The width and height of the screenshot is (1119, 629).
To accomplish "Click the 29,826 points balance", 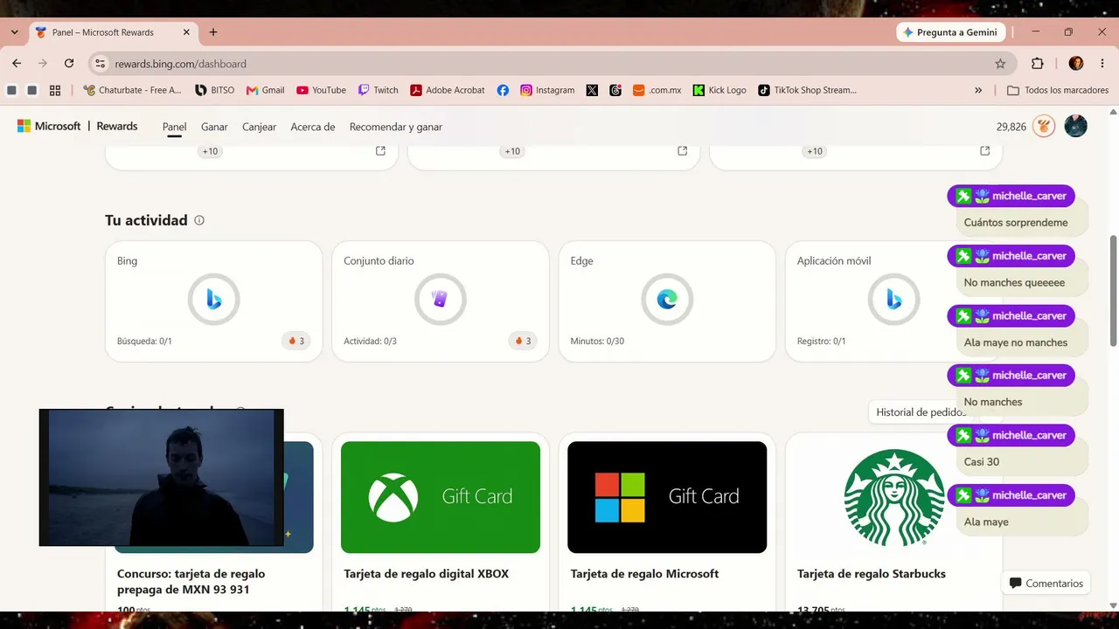I will [1011, 127].
